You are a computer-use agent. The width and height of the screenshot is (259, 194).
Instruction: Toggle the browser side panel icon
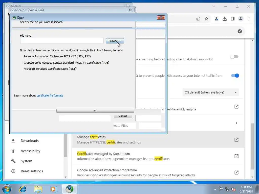point(233,19)
